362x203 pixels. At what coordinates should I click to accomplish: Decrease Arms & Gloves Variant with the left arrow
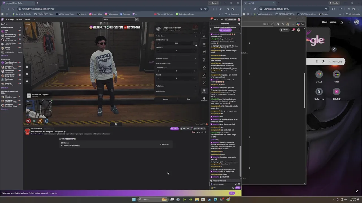pyautogui.click(x=158, y=78)
